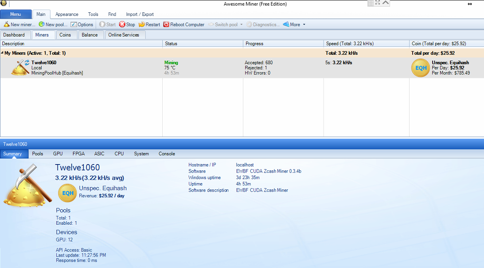Collapse the My Miners group

[2, 53]
